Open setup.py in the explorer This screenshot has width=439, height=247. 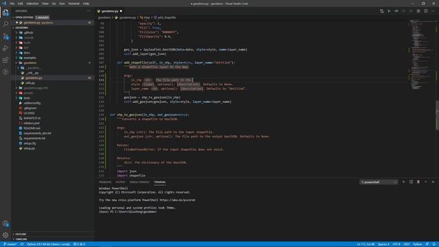tap(29, 148)
